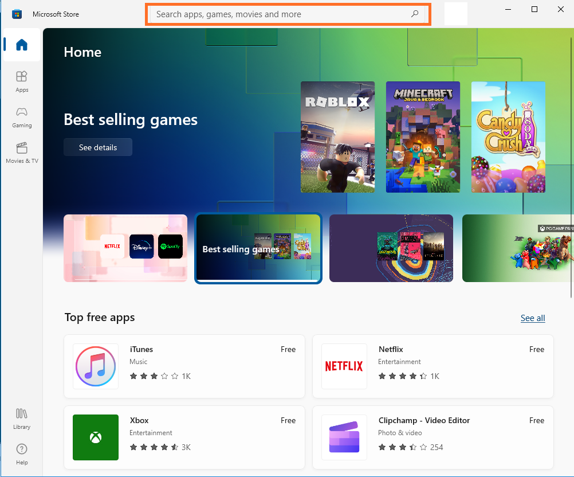Open the Xbox app icon
574x477 pixels.
(96, 437)
